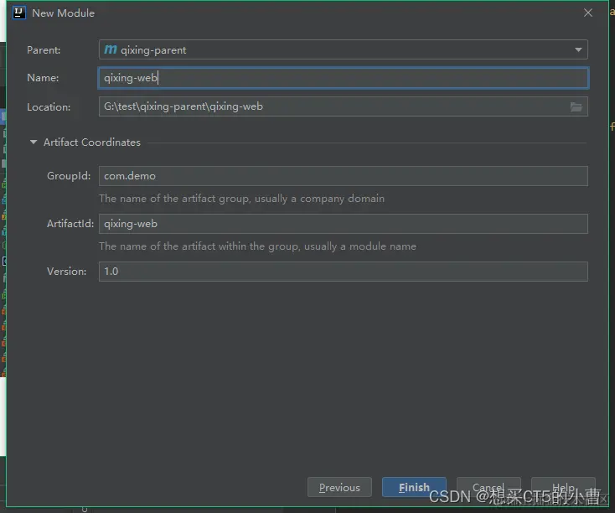This screenshot has width=615, height=513.
Task: Click the Name input field
Action: pos(344,78)
